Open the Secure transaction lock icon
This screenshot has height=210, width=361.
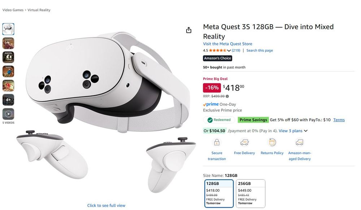click(x=217, y=143)
